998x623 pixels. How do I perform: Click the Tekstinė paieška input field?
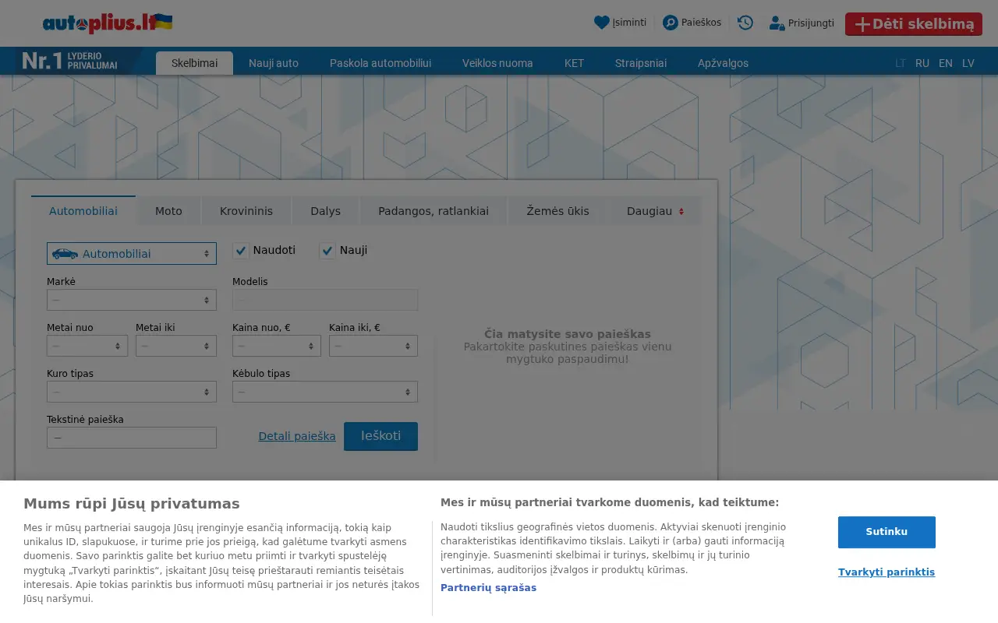(132, 438)
